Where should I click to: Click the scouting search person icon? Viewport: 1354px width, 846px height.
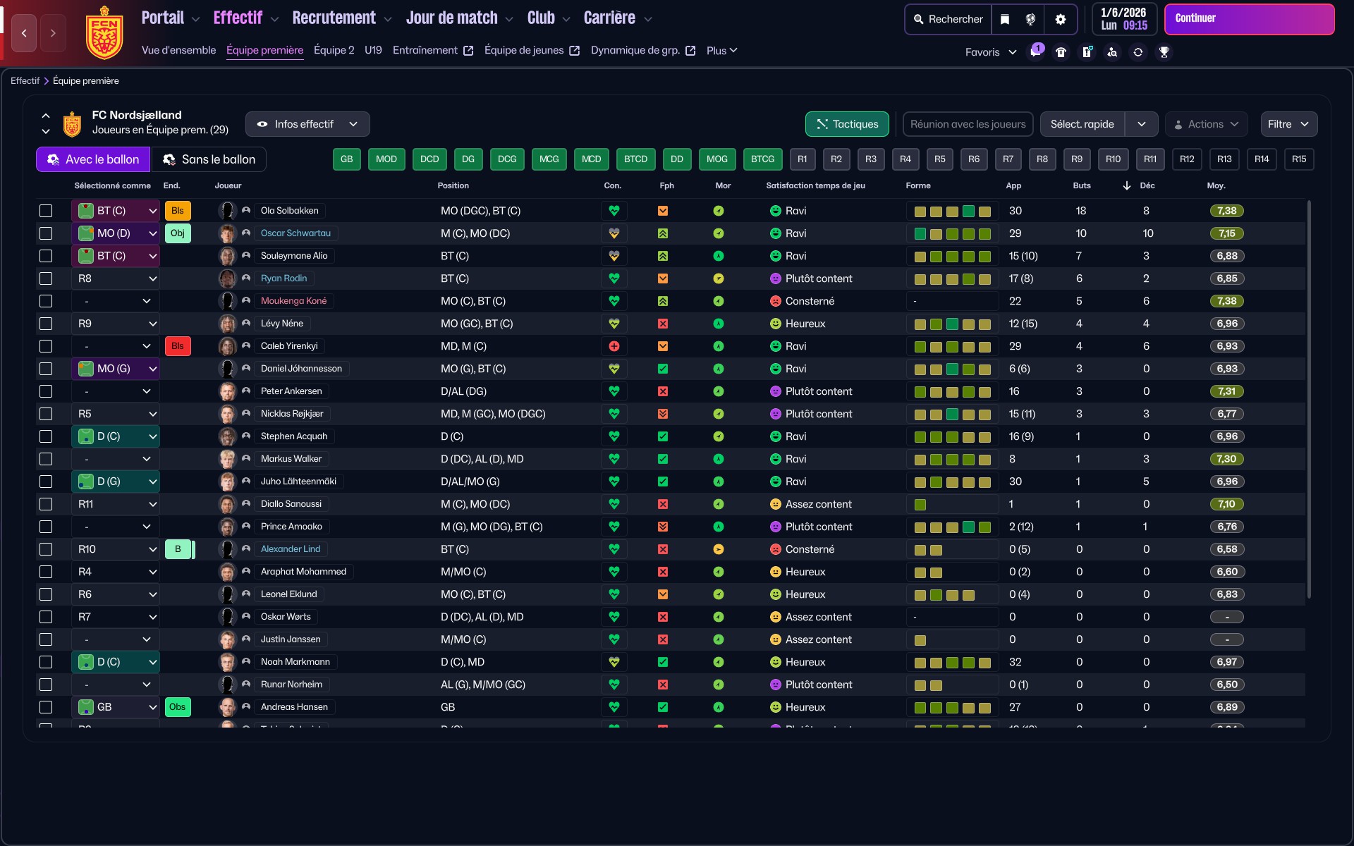[1112, 51]
